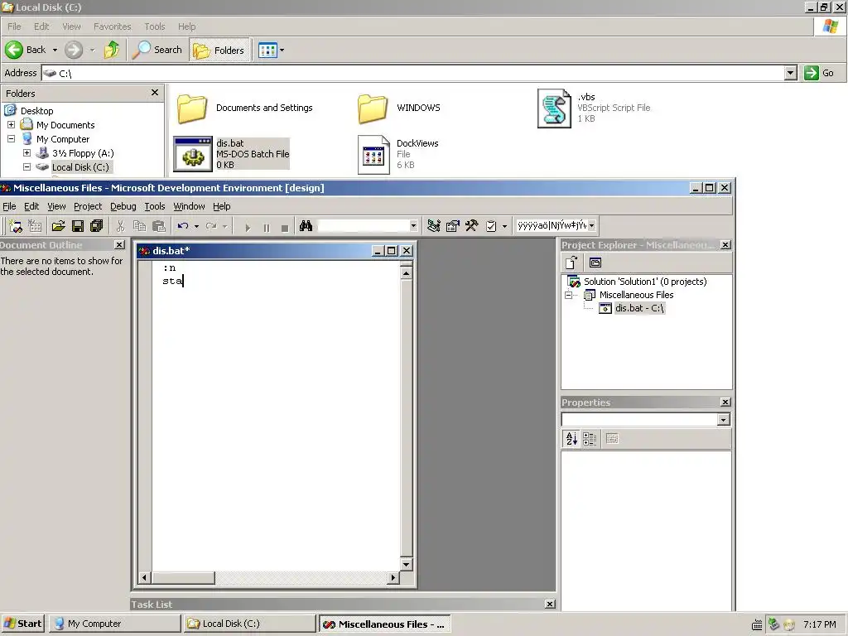848x636 pixels.
Task: Open the Tools menu in Development Environment
Action: 155,206
